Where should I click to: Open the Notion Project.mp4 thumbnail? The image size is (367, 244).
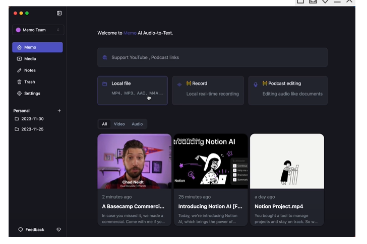click(287, 161)
